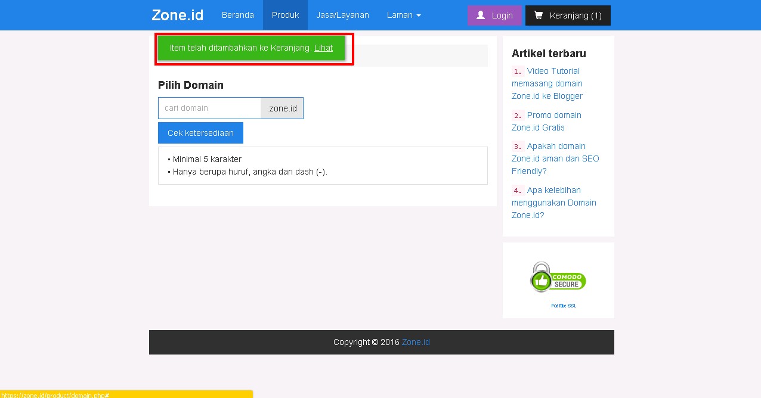Click the Cek ketersediaan button
Screen dimensions: 761x398
click(x=200, y=133)
